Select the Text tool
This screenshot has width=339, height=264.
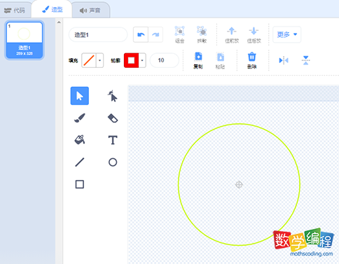(x=113, y=140)
